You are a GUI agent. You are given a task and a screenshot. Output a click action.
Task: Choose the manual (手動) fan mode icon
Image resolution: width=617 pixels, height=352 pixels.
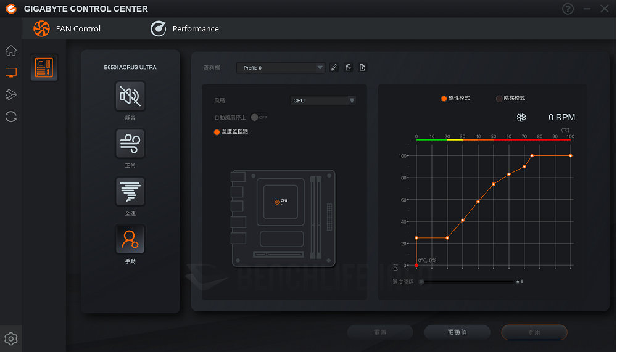click(130, 239)
